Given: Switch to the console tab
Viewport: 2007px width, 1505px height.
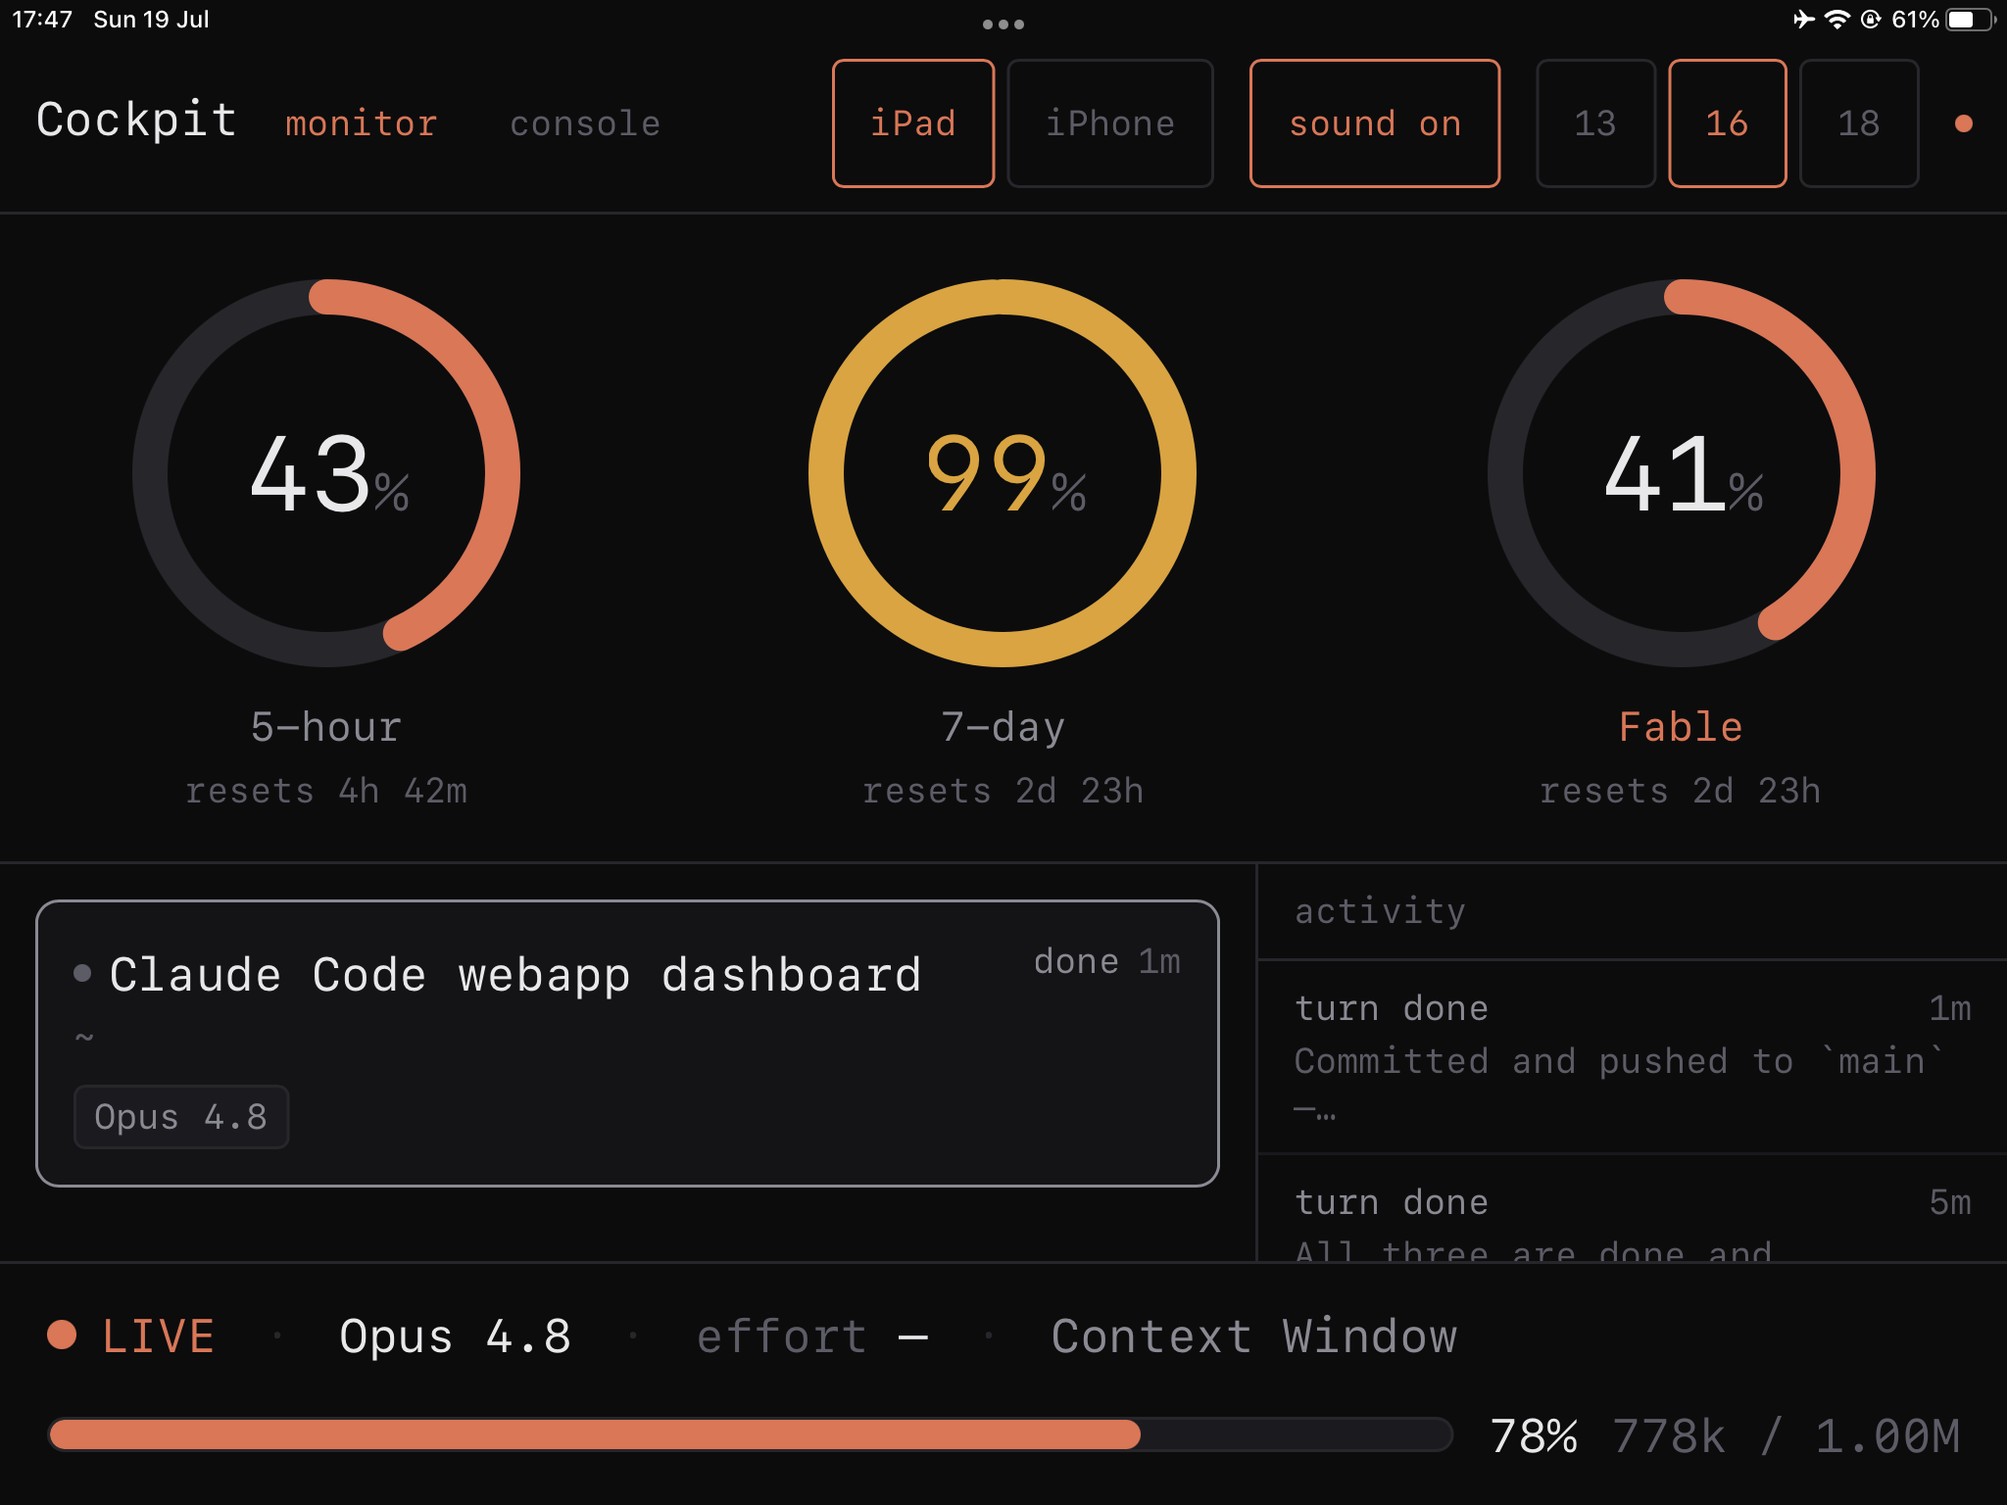Looking at the screenshot, I should click(x=585, y=123).
